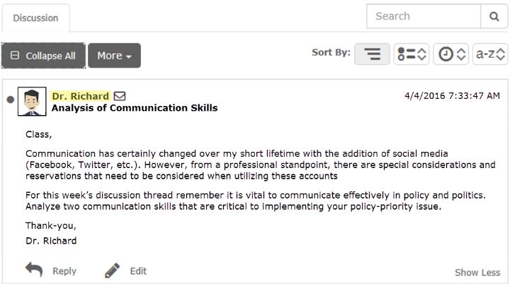Open Dr. Richard's avatar thumbnail
Viewport: 510px width, 286px height.
[32, 102]
